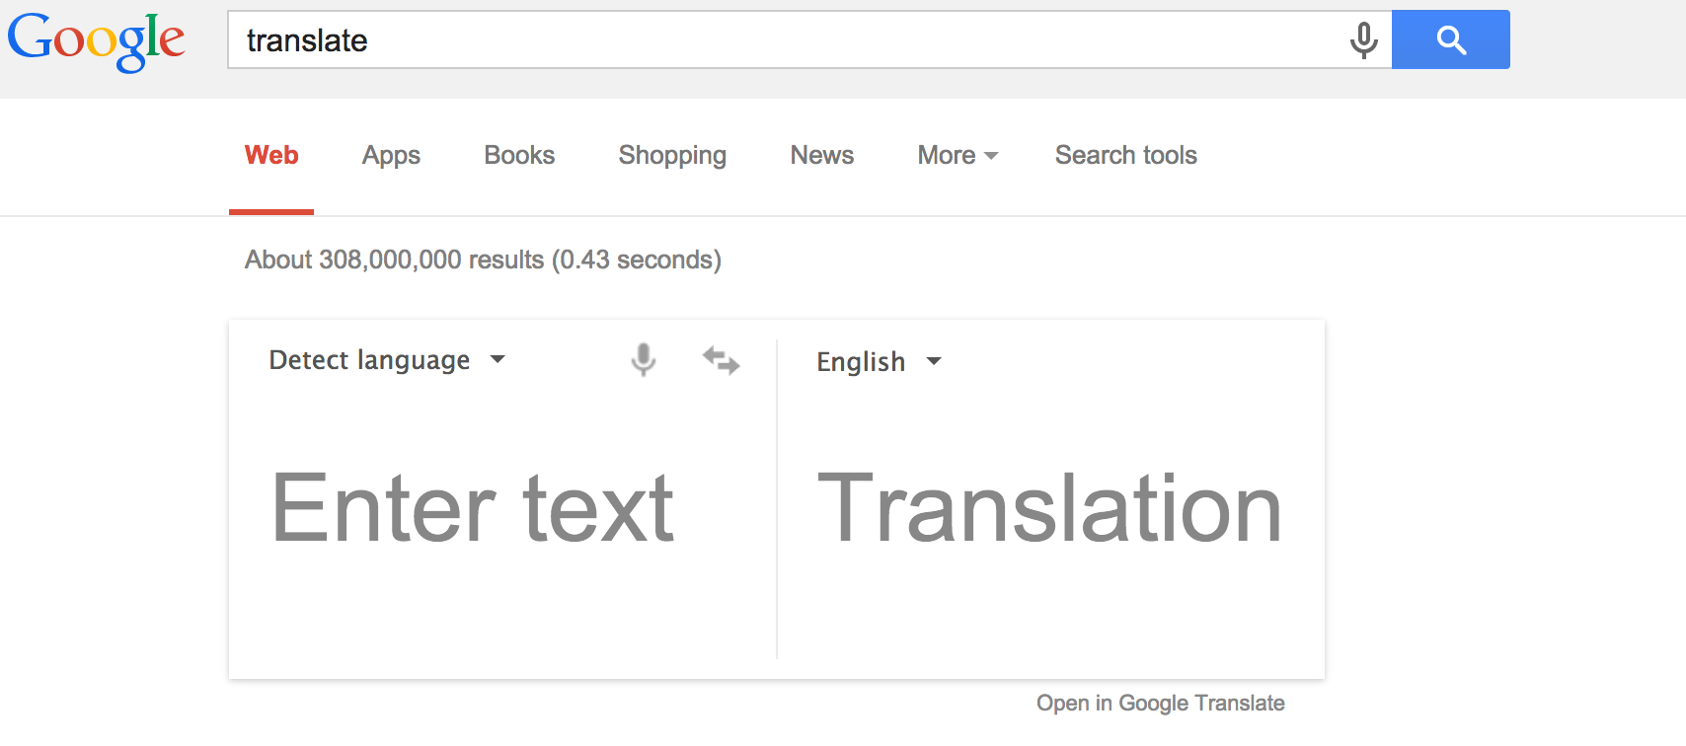Click the arrow beside Detect language
This screenshot has height=746, width=1686.
click(498, 360)
